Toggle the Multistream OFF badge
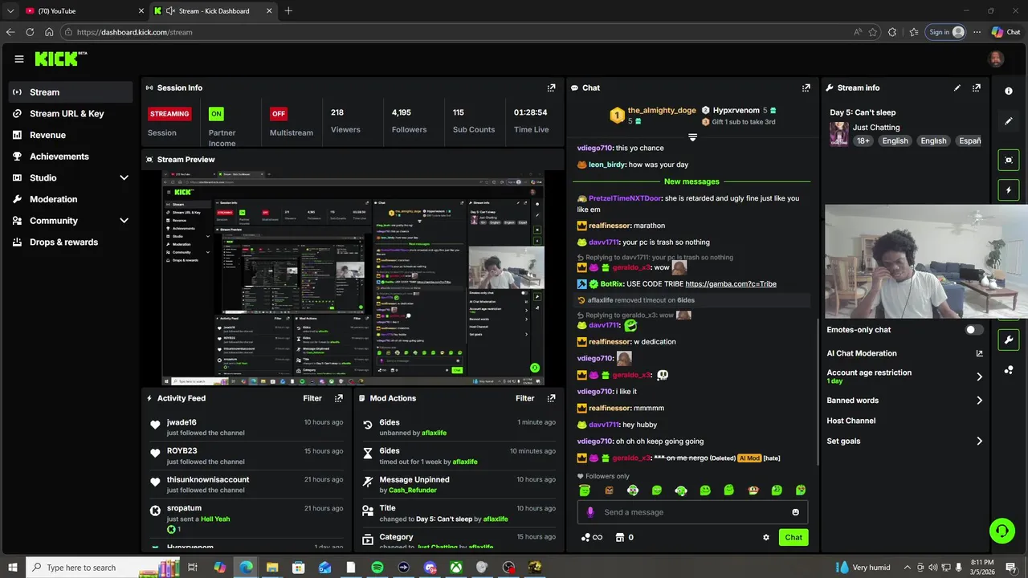The height and width of the screenshot is (578, 1028). click(x=279, y=113)
